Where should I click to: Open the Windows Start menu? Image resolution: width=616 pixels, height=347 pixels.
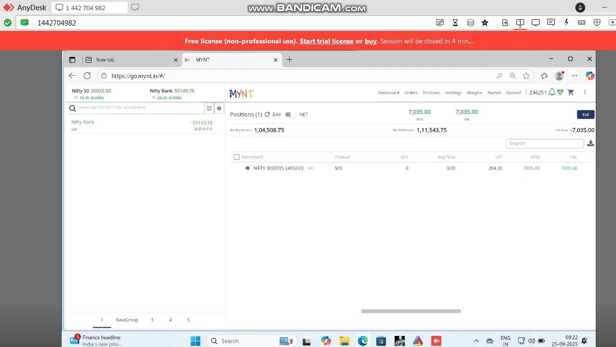(195, 341)
